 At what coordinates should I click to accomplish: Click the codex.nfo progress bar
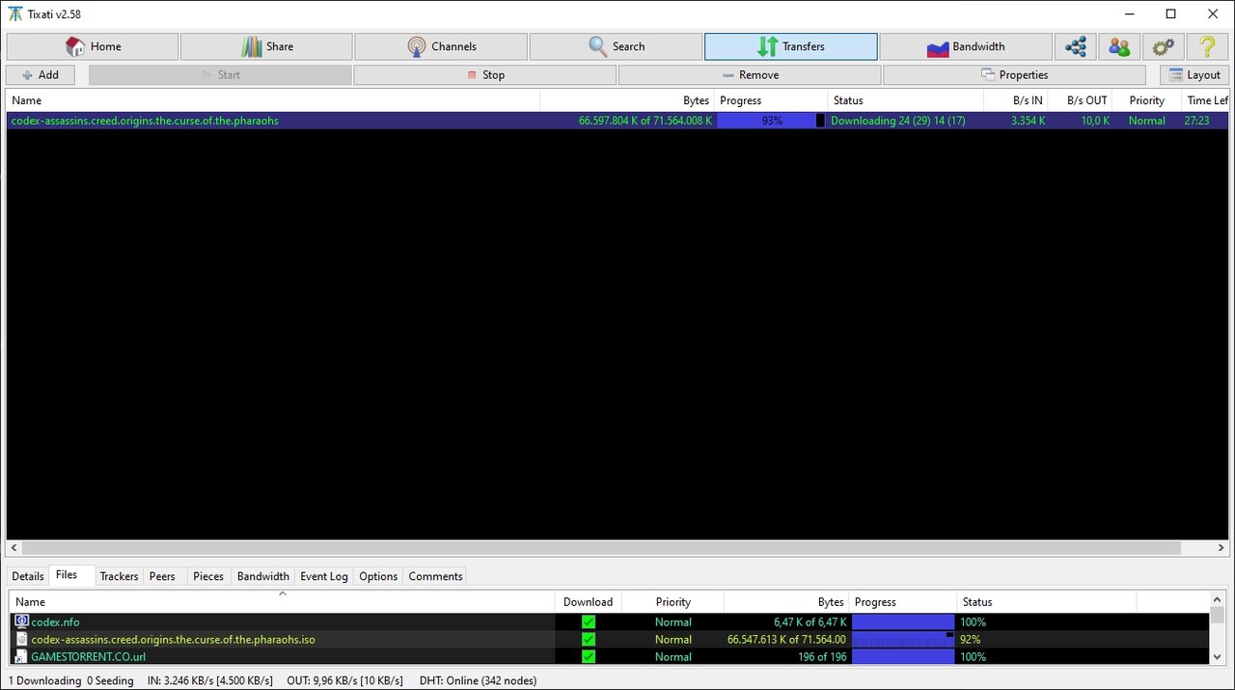pos(903,622)
